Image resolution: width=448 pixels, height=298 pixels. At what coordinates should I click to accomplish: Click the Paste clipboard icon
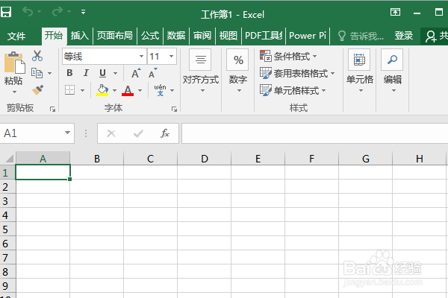pos(13,63)
